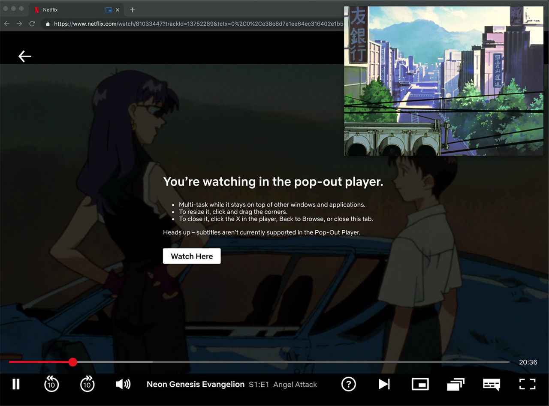Pause the video playback
Screen dimensions: 549x406
[16, 384]
